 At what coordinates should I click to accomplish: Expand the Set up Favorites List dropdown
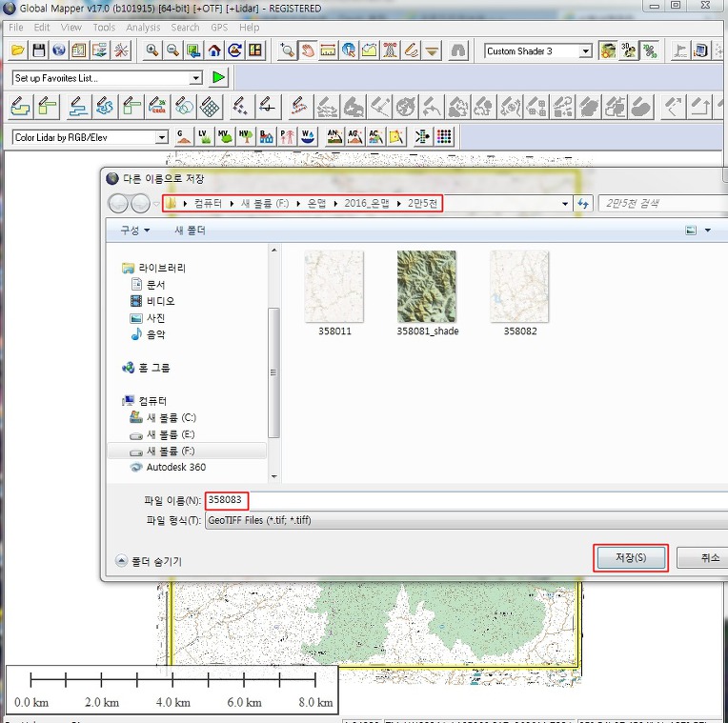point(196,78)
